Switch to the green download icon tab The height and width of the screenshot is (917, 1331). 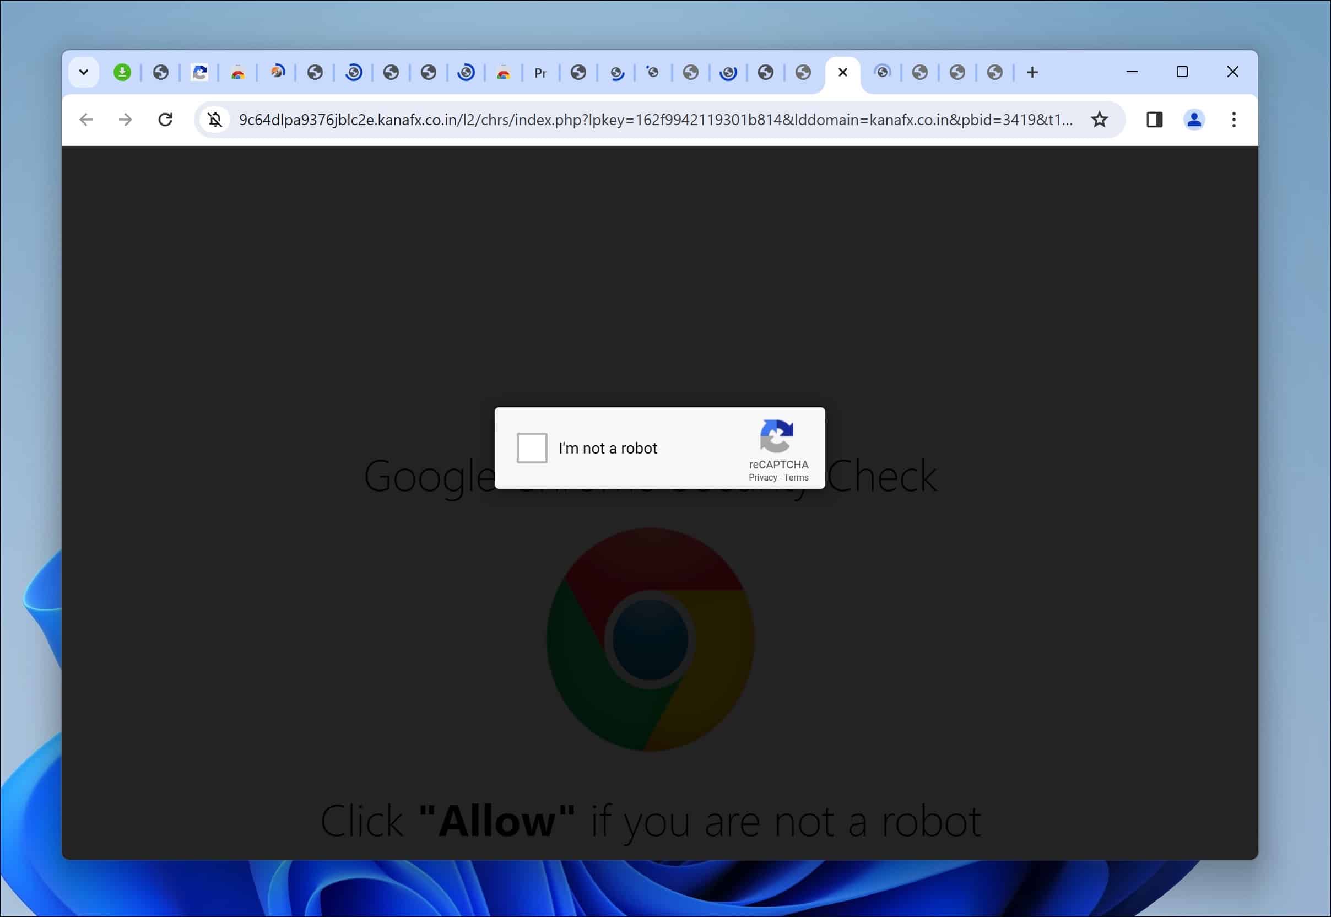coord(122,72)
